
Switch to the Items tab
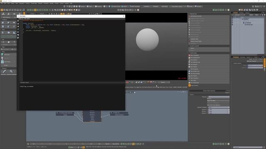click(x=235, y=13)
